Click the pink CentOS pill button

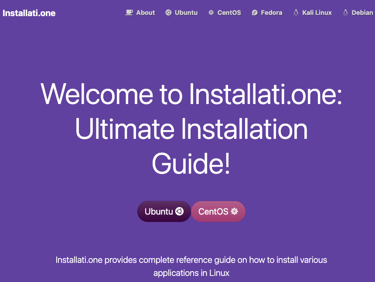[218, 211]
